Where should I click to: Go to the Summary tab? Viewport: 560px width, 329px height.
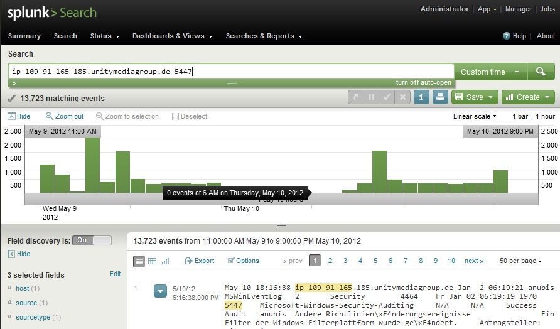coord(24,36)
